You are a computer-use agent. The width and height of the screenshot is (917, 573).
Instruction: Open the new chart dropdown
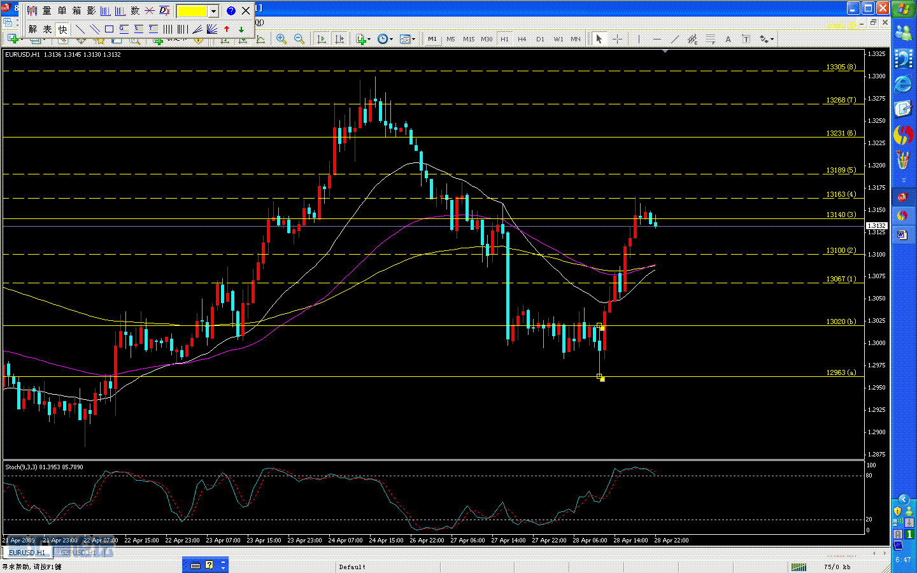[x=14, y=39]
